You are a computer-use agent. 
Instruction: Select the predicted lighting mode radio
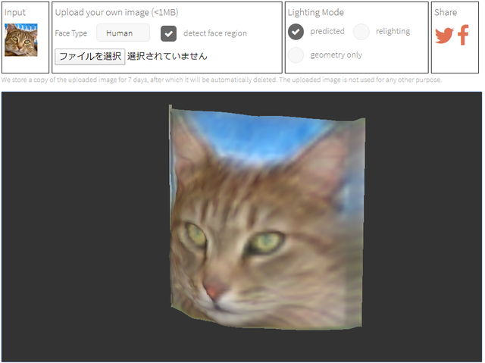[x=296, y=32]
